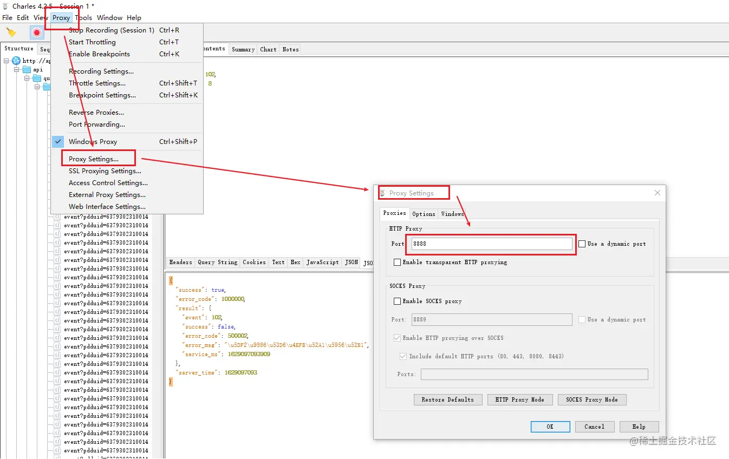Image resolution: width=729 pixels, height=459 pixels.
Task: Click Restore Defaults button
Action: pos(448,400)
